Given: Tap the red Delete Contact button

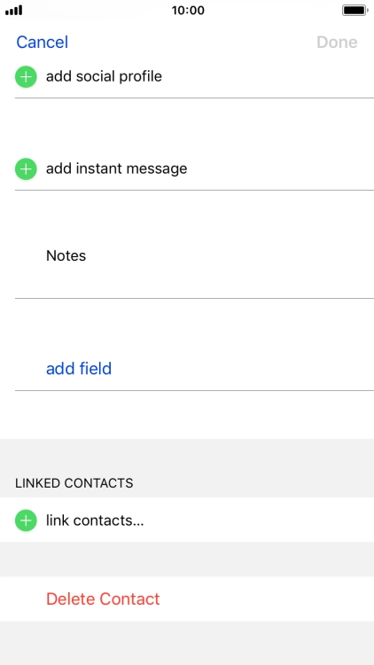Looking at the screenshot, I should point(103,598).
